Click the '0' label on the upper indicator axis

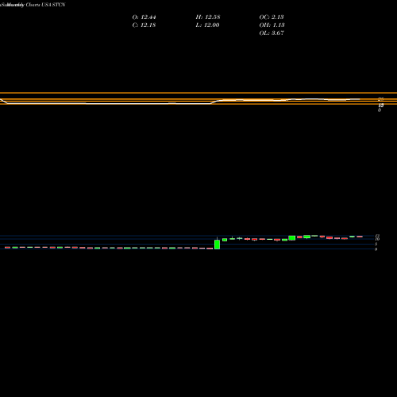(x=380, y=110)
